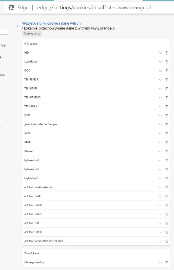Delete the LoginToken cookie
174x270 pixels.
coord(167,62)
